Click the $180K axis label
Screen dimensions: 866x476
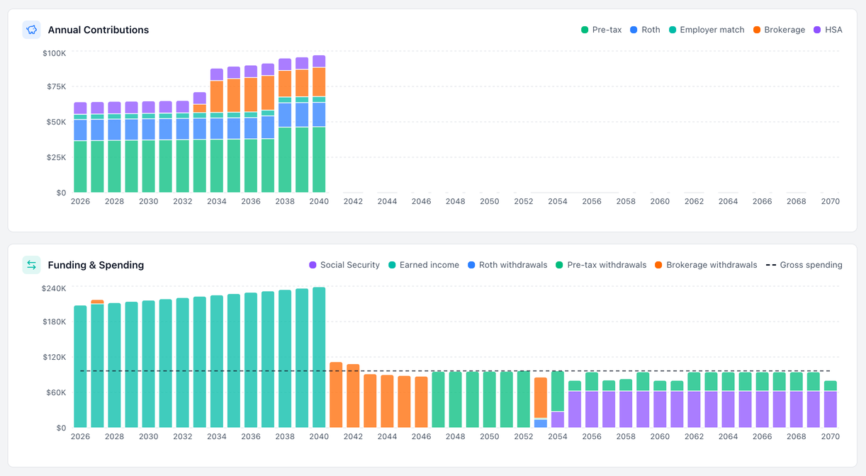pos(54,322)
